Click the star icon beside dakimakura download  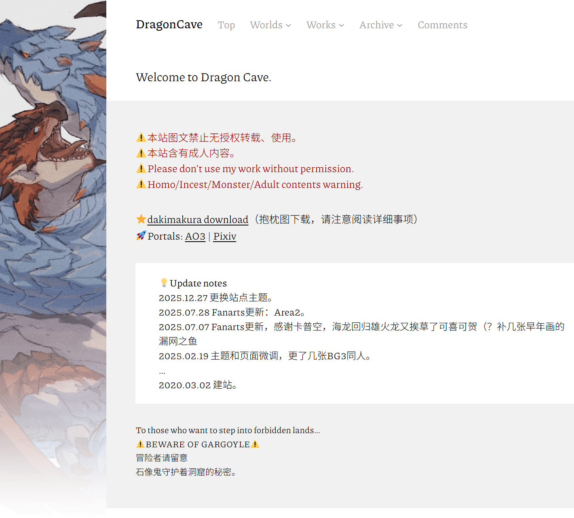[x=141, y=219]
